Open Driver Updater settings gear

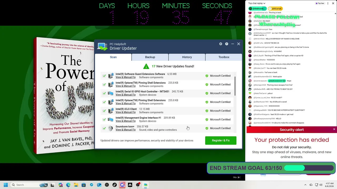(221, 44)
